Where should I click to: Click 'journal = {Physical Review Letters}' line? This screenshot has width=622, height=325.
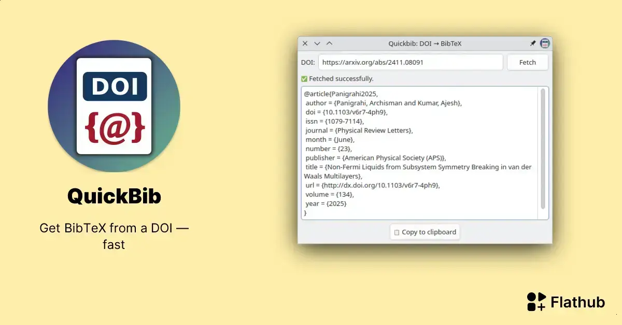[x=359, y=130]
